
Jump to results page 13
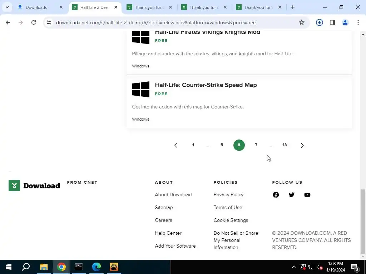285,145
